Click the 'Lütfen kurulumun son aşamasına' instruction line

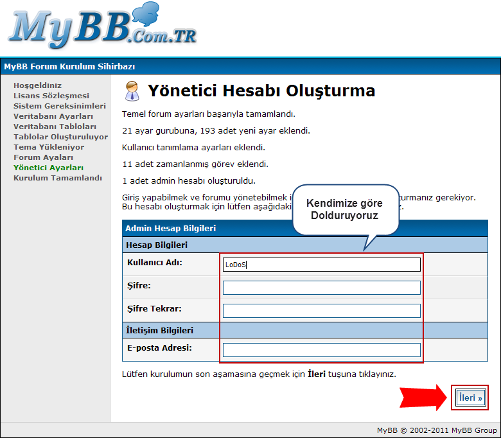[259, 374]
